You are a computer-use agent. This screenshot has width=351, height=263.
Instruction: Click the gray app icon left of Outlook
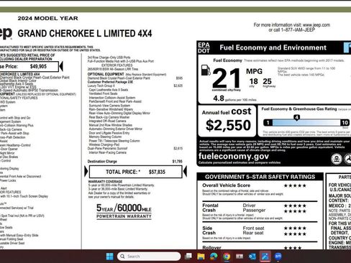click(x=240, y=257)
